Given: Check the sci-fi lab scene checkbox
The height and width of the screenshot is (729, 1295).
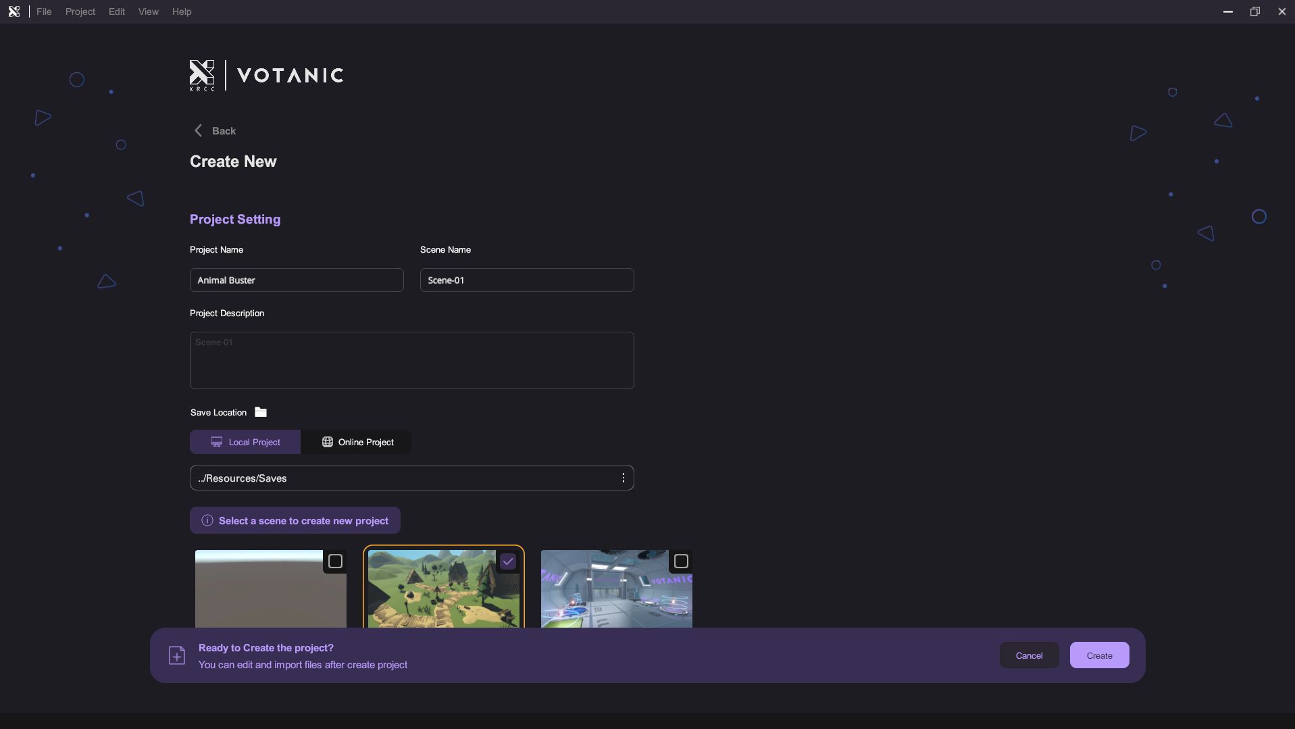Looking at the screenshot, I should pyautogui.click(x=681, y=561).
